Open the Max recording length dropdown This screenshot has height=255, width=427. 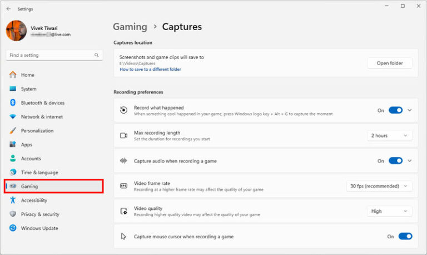coord(389,136)
